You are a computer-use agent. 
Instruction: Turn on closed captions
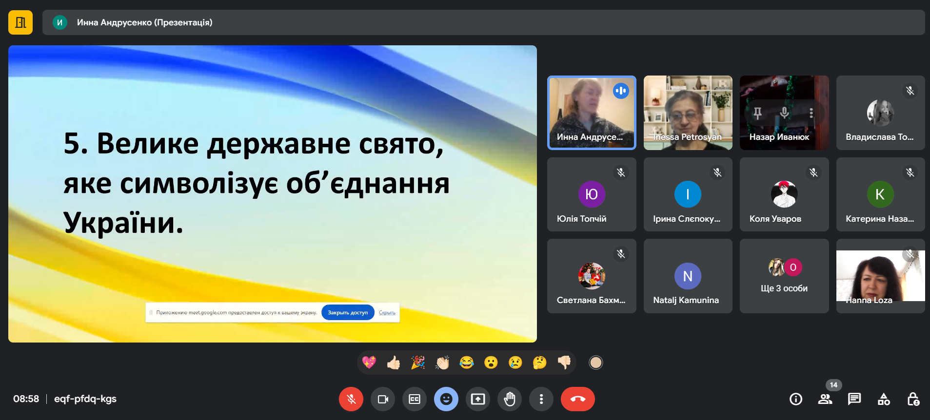pyautogui.click(x=415, y=399)
